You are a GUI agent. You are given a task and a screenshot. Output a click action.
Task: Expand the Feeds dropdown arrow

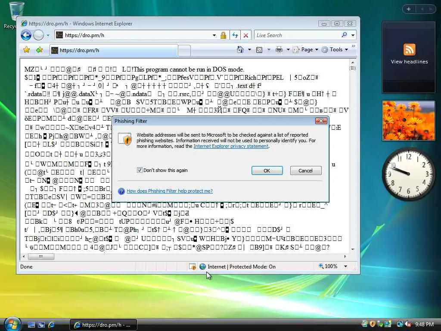(269, 50)
